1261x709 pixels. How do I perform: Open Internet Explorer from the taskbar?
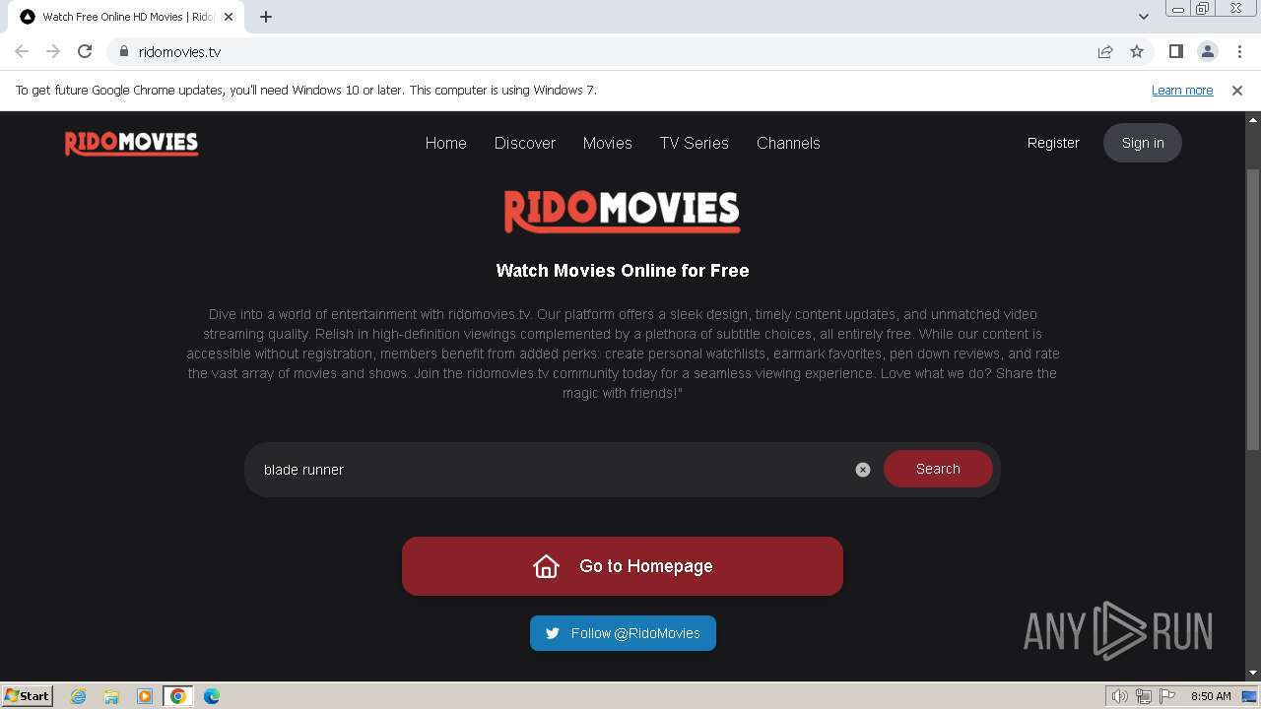[x=78, y=696]
